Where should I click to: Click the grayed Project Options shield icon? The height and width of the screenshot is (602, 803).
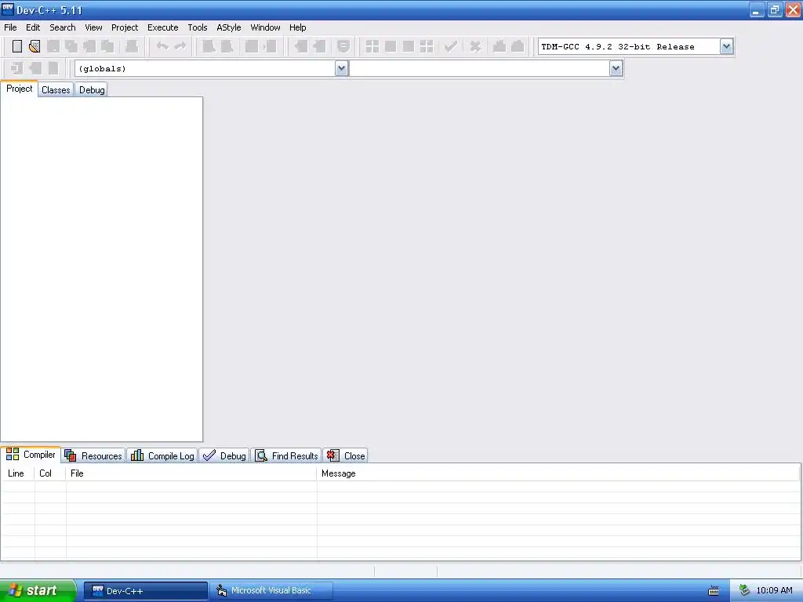pos(343,46)
